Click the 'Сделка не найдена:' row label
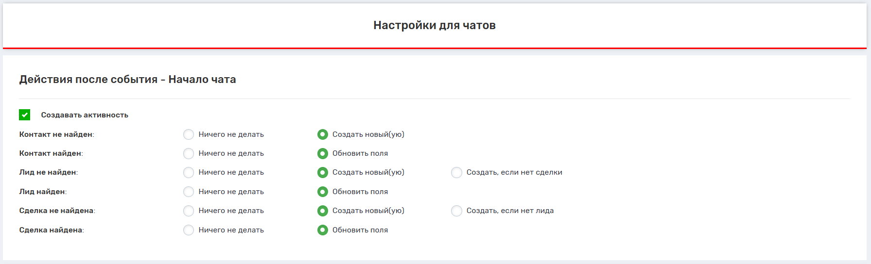 [x=57, y=211]
